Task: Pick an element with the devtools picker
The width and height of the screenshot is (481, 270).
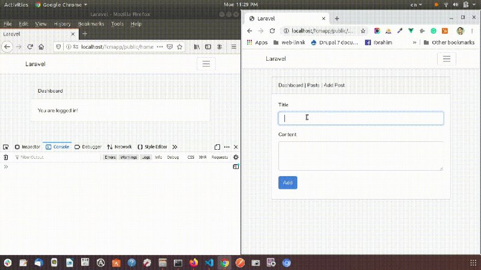Action: [x=5, y=147]
